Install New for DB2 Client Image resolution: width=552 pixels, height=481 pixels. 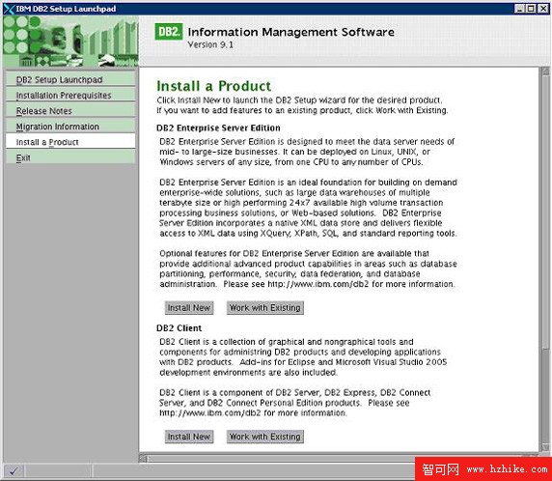(x=189, y=437)
